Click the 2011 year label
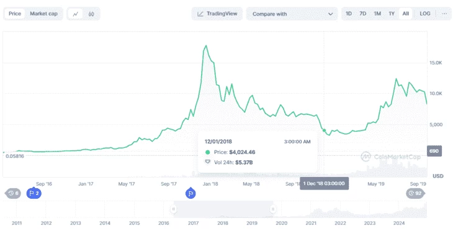 pos(17,223)
